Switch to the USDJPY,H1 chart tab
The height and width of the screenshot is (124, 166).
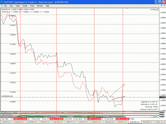click(122, 122)
